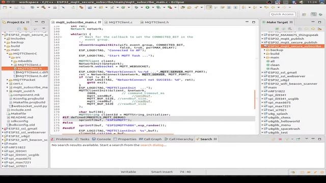
Task: Click the search dialog link
Action: click(x=153, y=145)
